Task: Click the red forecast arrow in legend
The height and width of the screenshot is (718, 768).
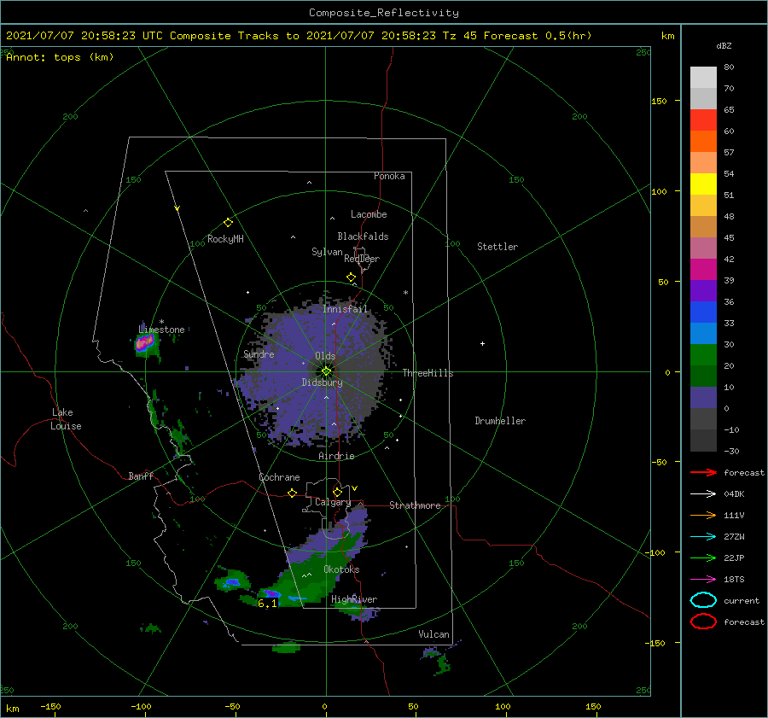Action: [703, 472]
